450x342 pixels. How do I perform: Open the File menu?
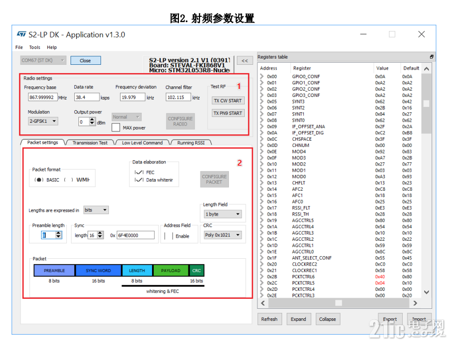[x=19, y=47]
